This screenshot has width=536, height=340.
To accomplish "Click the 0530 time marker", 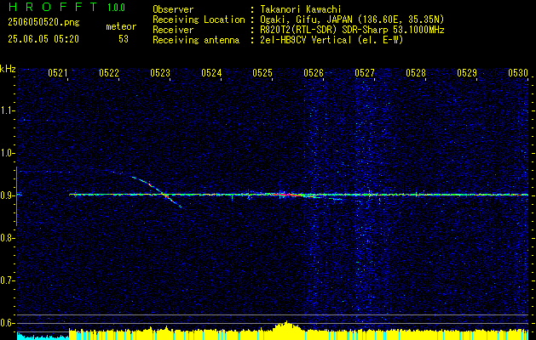I will (x=518, y=72).
